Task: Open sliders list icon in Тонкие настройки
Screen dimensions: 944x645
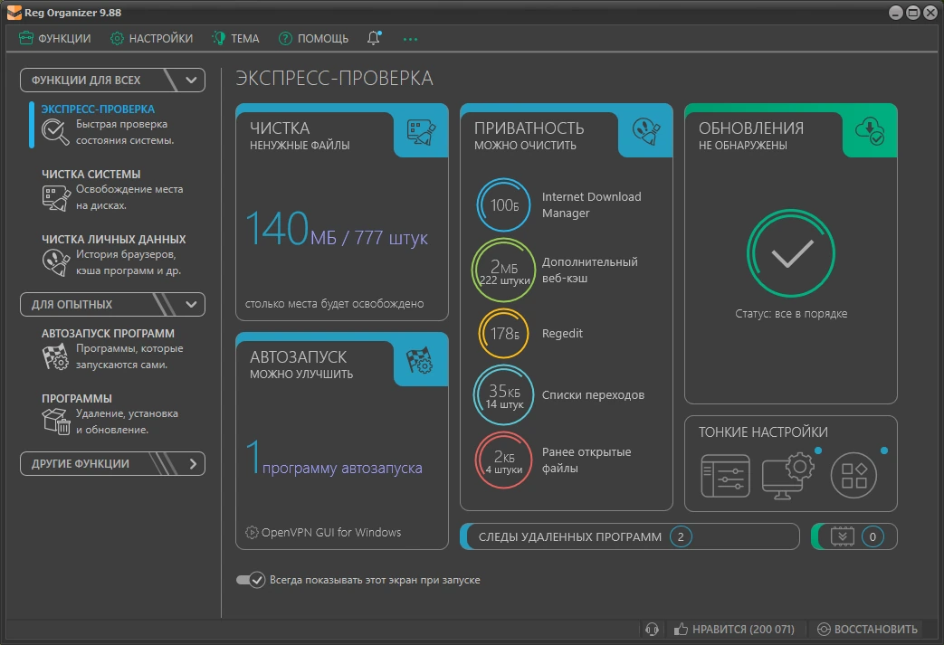Action: pyautogui.click(x=726, y=476)
